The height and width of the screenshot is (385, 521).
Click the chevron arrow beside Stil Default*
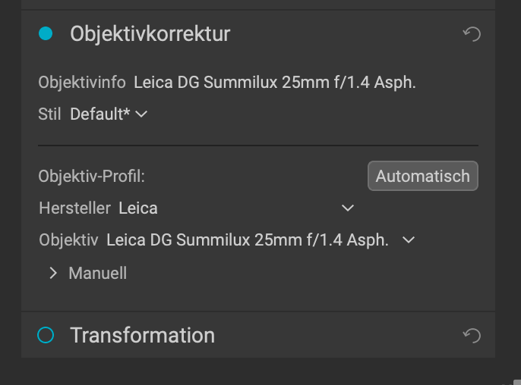point(141,114)
